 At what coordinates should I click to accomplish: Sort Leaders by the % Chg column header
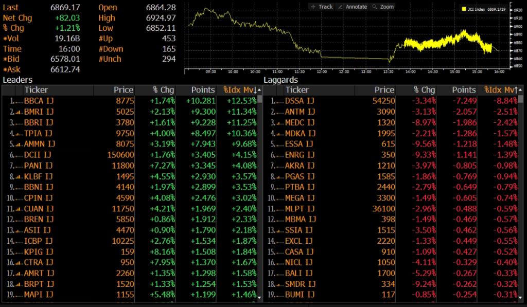[x=155, y=90]
